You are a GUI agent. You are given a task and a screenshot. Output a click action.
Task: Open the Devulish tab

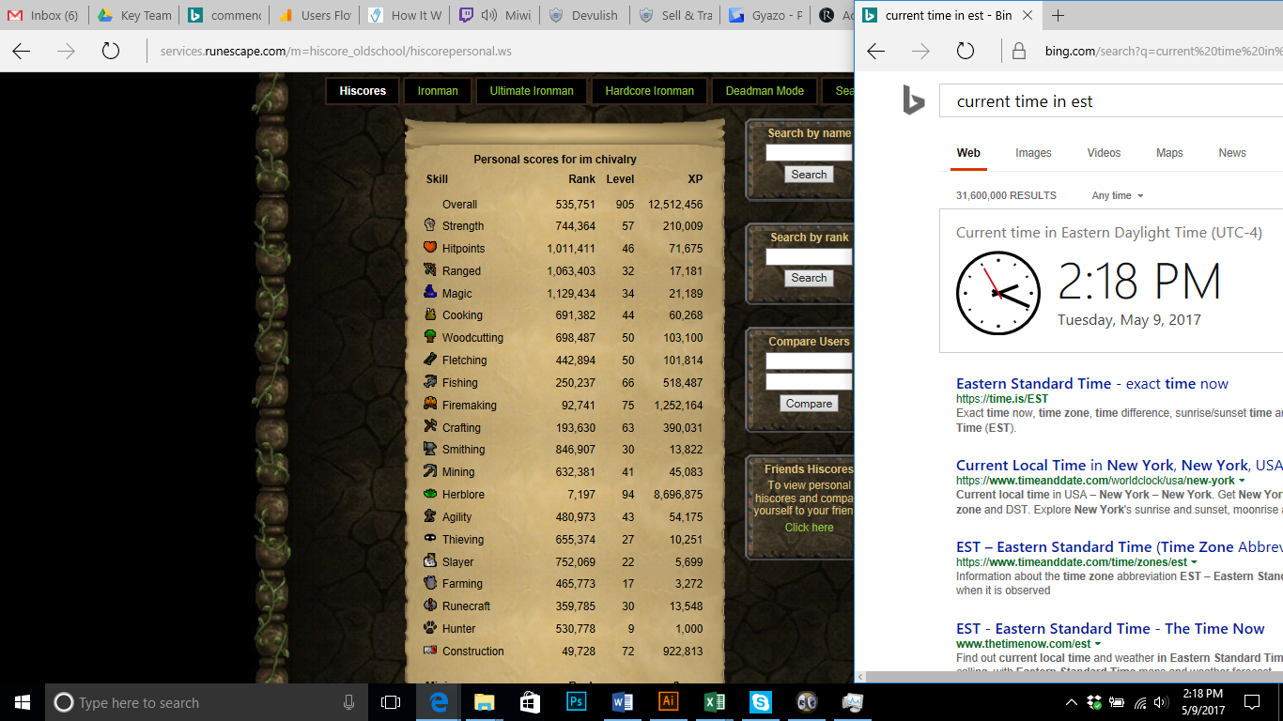tap(583, 15)
